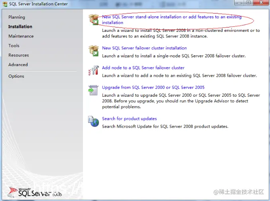Select the Installation section
The width and height of the screenshot is (270, 201).
(x=20, y=27)
